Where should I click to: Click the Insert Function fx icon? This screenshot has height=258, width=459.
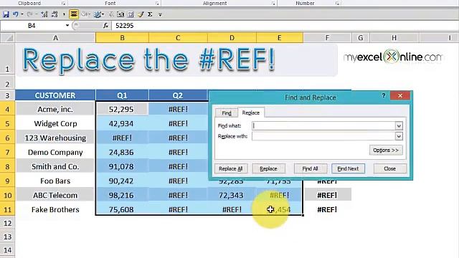tap(105, 26)
